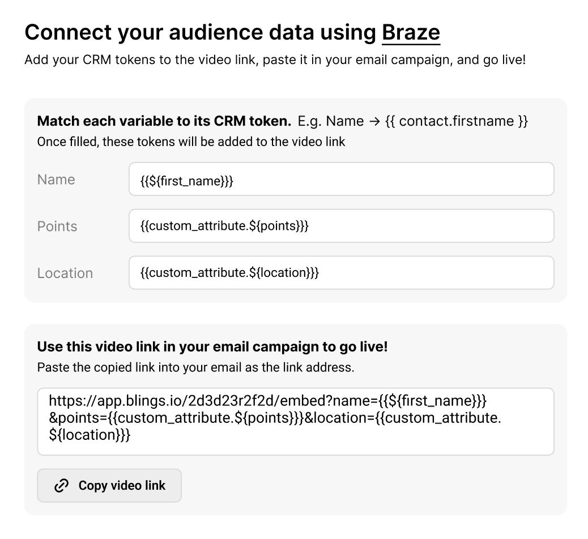The height and width of the screenshot is (539, 588).
Task: Focus the Location token input field
Action: click(341, 272)
